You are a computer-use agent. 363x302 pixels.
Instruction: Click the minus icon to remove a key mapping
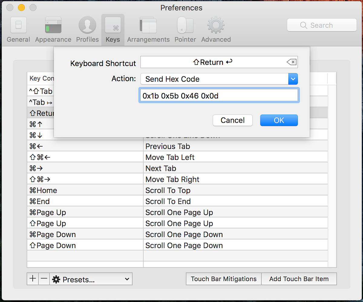tap(44, 279)
